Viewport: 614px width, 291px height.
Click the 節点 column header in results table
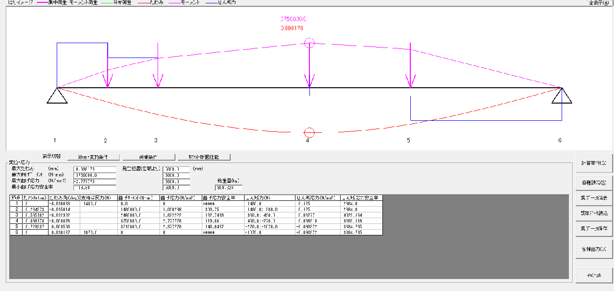point(16,198)
